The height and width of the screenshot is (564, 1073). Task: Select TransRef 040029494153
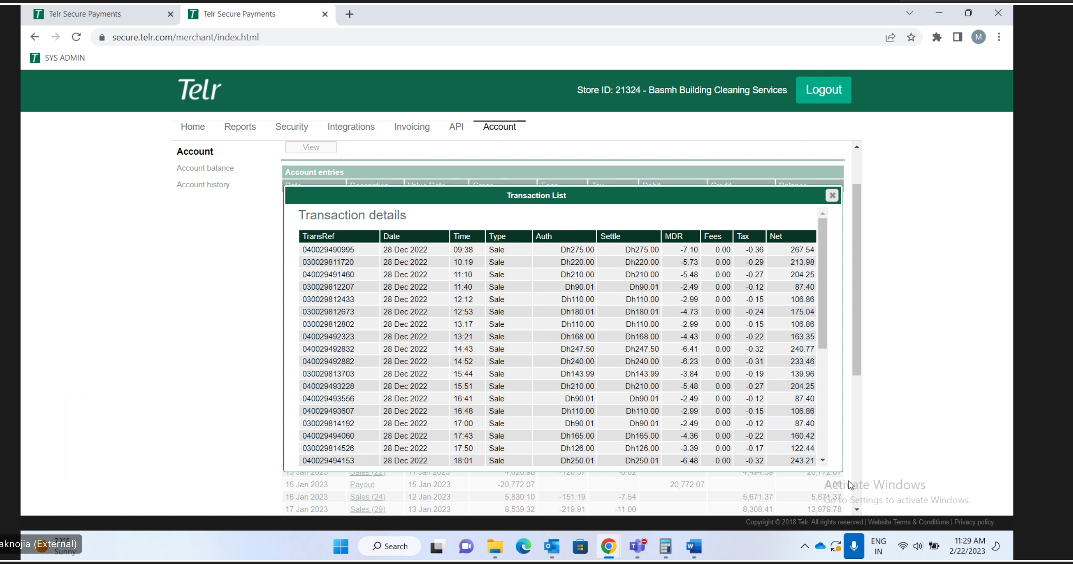click(x=328, y=461)
